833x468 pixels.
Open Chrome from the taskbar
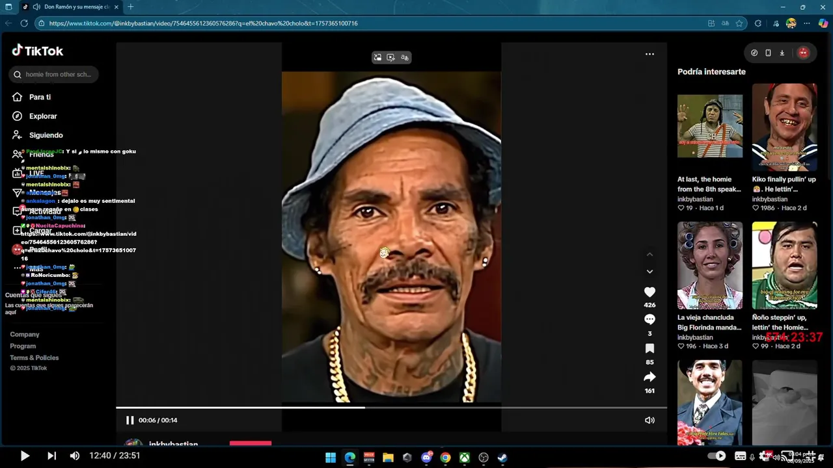coord(445,457)
